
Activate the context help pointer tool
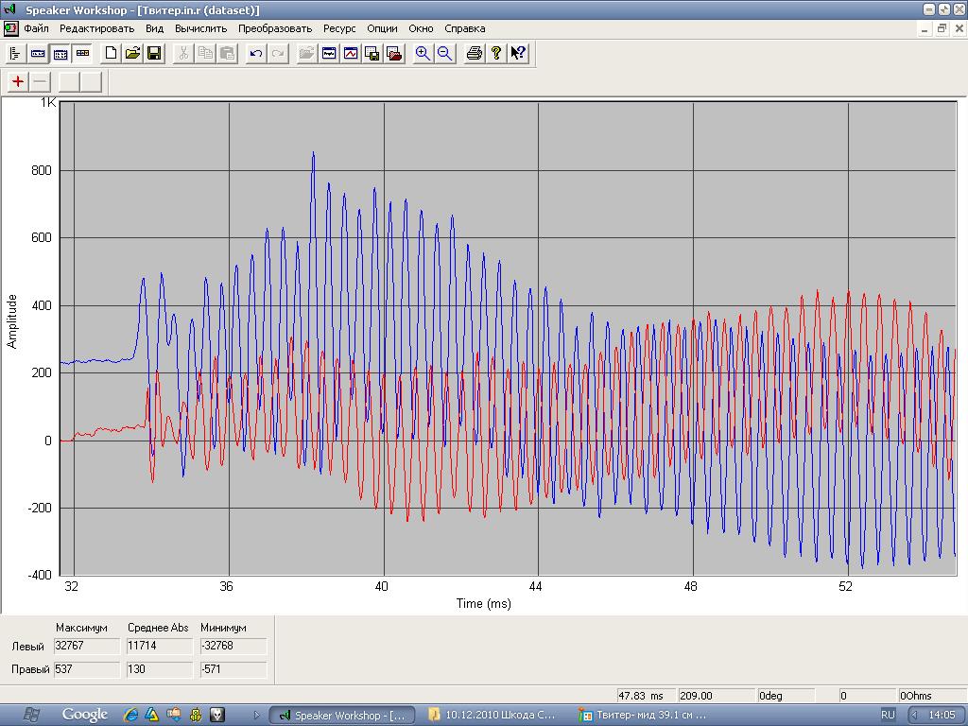pyautogui.click(x=517, y=54)
